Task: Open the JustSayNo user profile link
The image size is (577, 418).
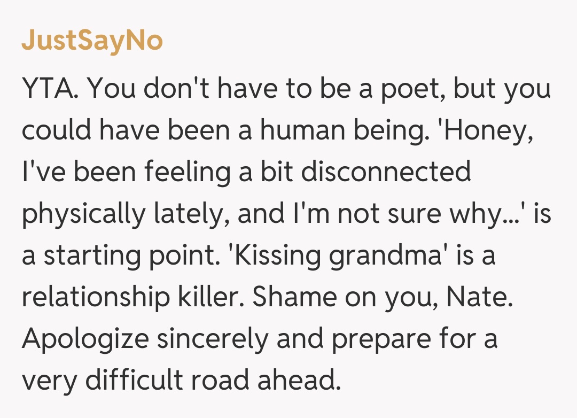Action: pos(92,41)
